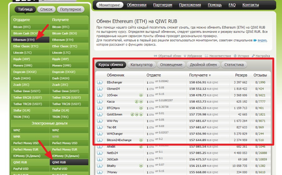Select the Статистика tab
Viewport: 282px width, 175px height.
pyautogui.click(x=234, y=65)
